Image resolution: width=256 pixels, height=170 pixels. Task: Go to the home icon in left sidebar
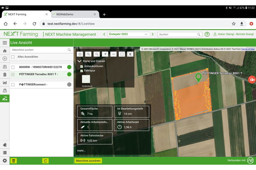click(x=5, y=51)
